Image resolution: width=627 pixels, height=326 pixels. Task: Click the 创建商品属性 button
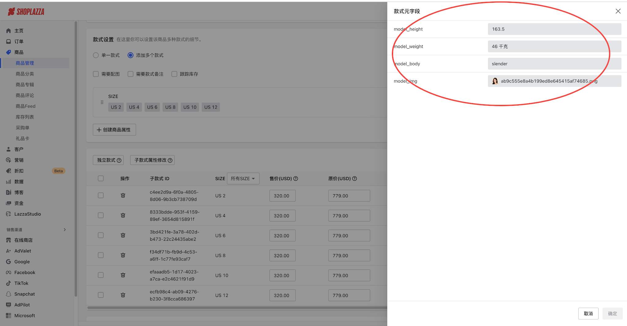[115, 130]
